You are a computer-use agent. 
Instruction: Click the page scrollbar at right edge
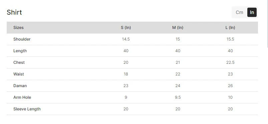pos(267,23)
